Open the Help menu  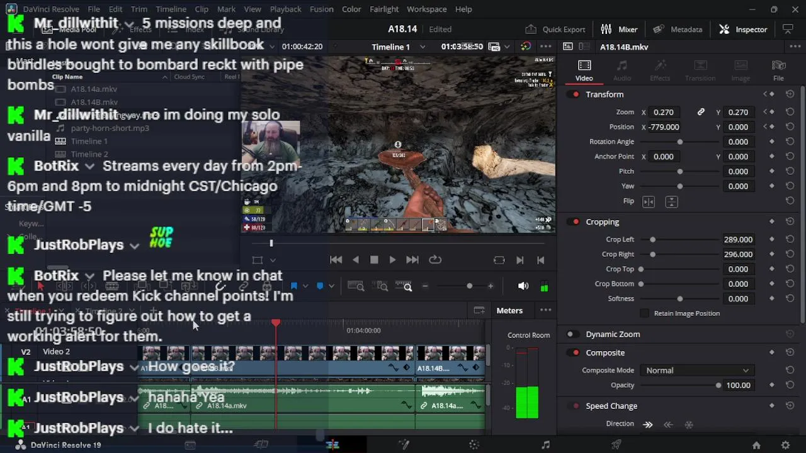click(x=463, y=9)
